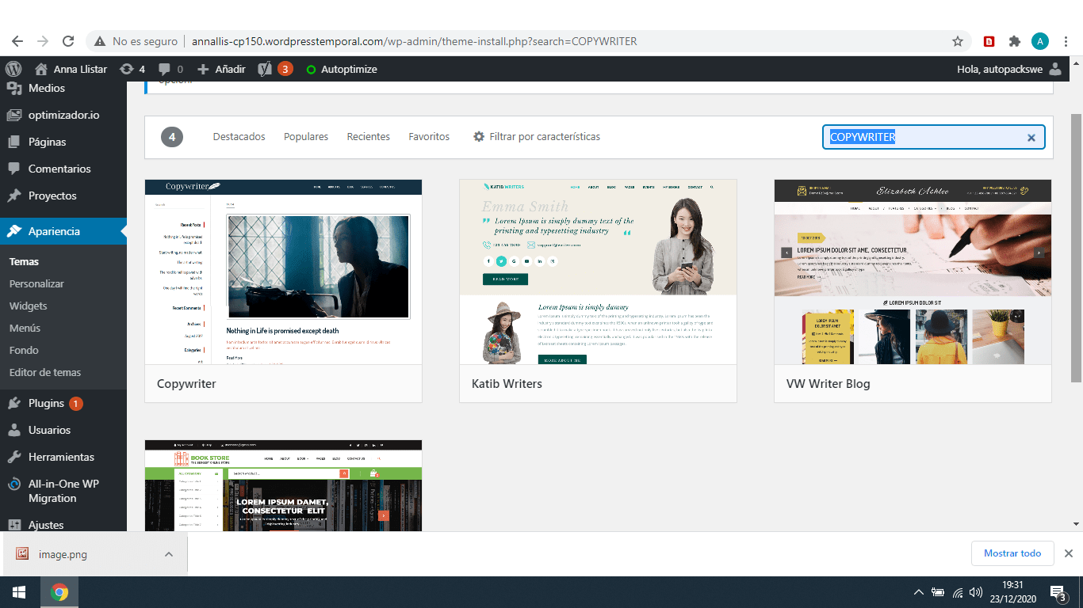1083x608 pixels.
Task: Open the Chrome three-dot menu
Action: (1066, 41)
